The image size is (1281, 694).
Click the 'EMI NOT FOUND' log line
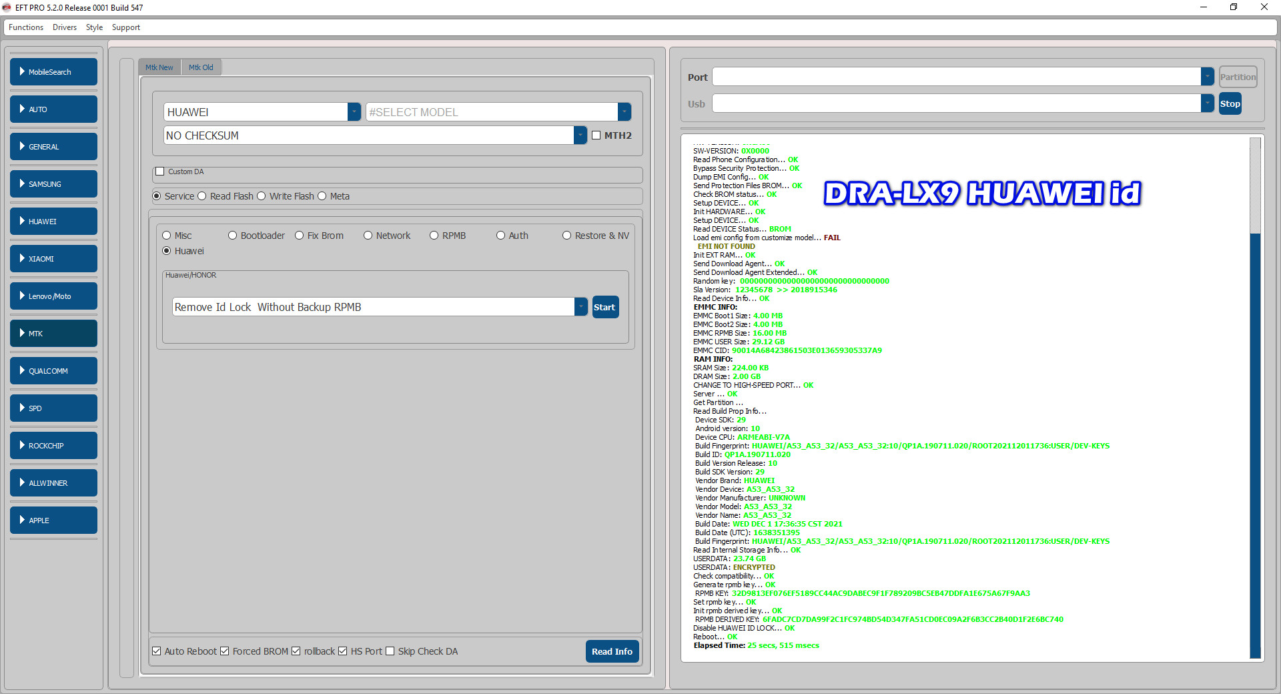(726, 246)
